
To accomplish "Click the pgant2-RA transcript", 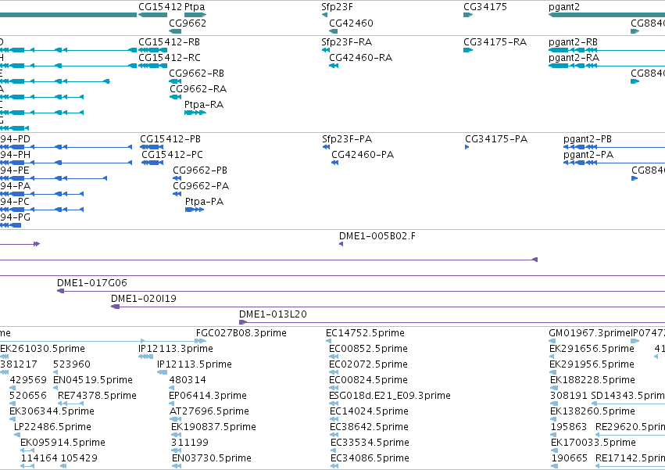I will 574,57.
